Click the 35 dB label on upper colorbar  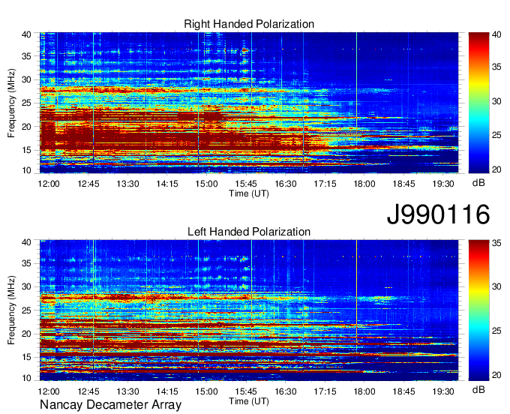[x=496, y=67]
